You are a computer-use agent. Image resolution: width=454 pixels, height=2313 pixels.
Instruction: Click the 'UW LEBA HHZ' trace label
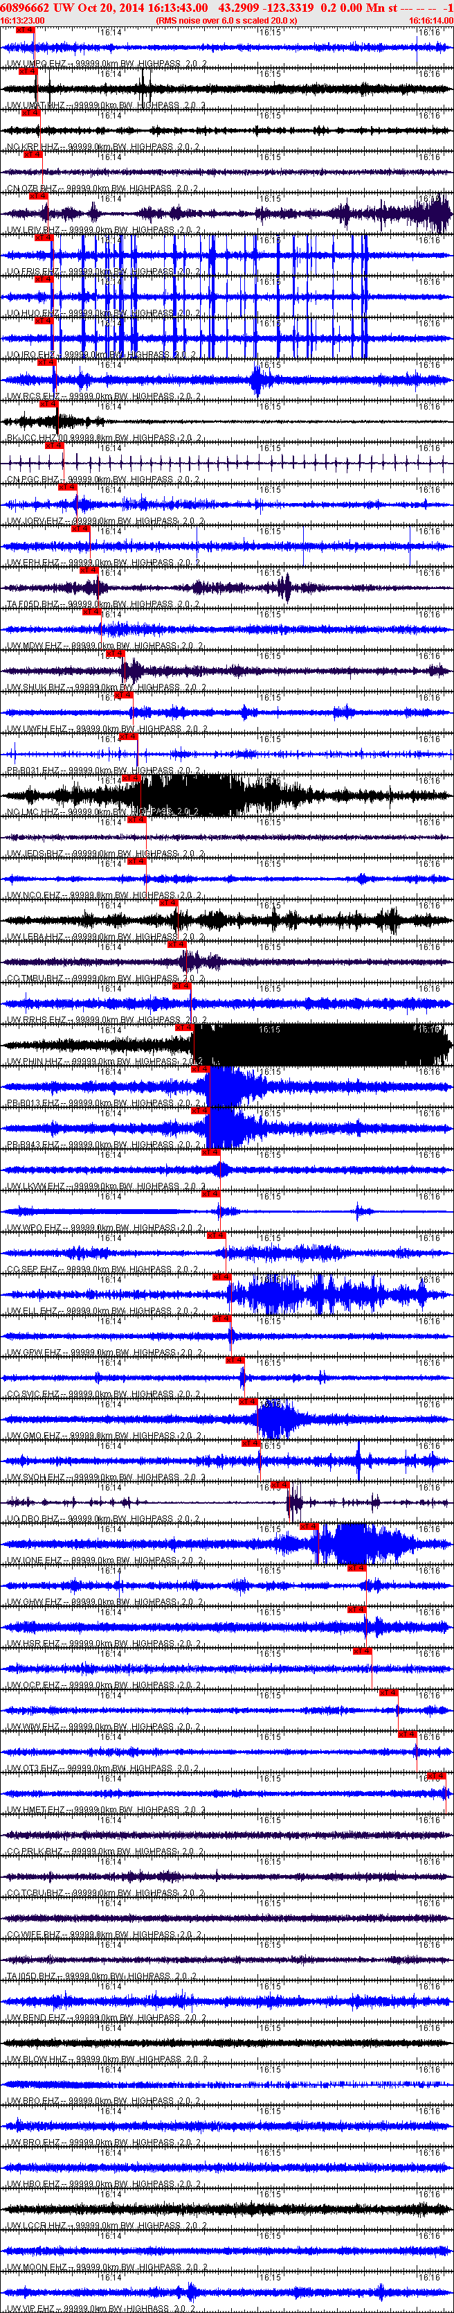(36, 937)
